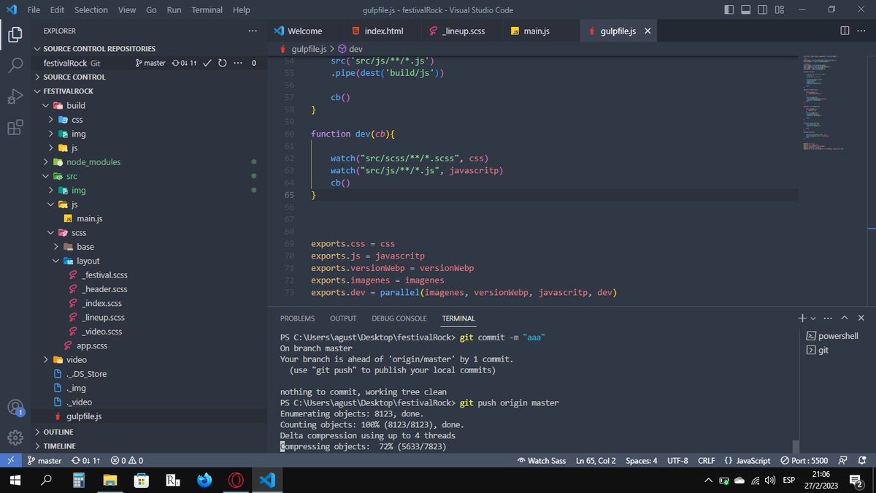Open terminal panel more actions ellipsis

(x=828, y=318)
